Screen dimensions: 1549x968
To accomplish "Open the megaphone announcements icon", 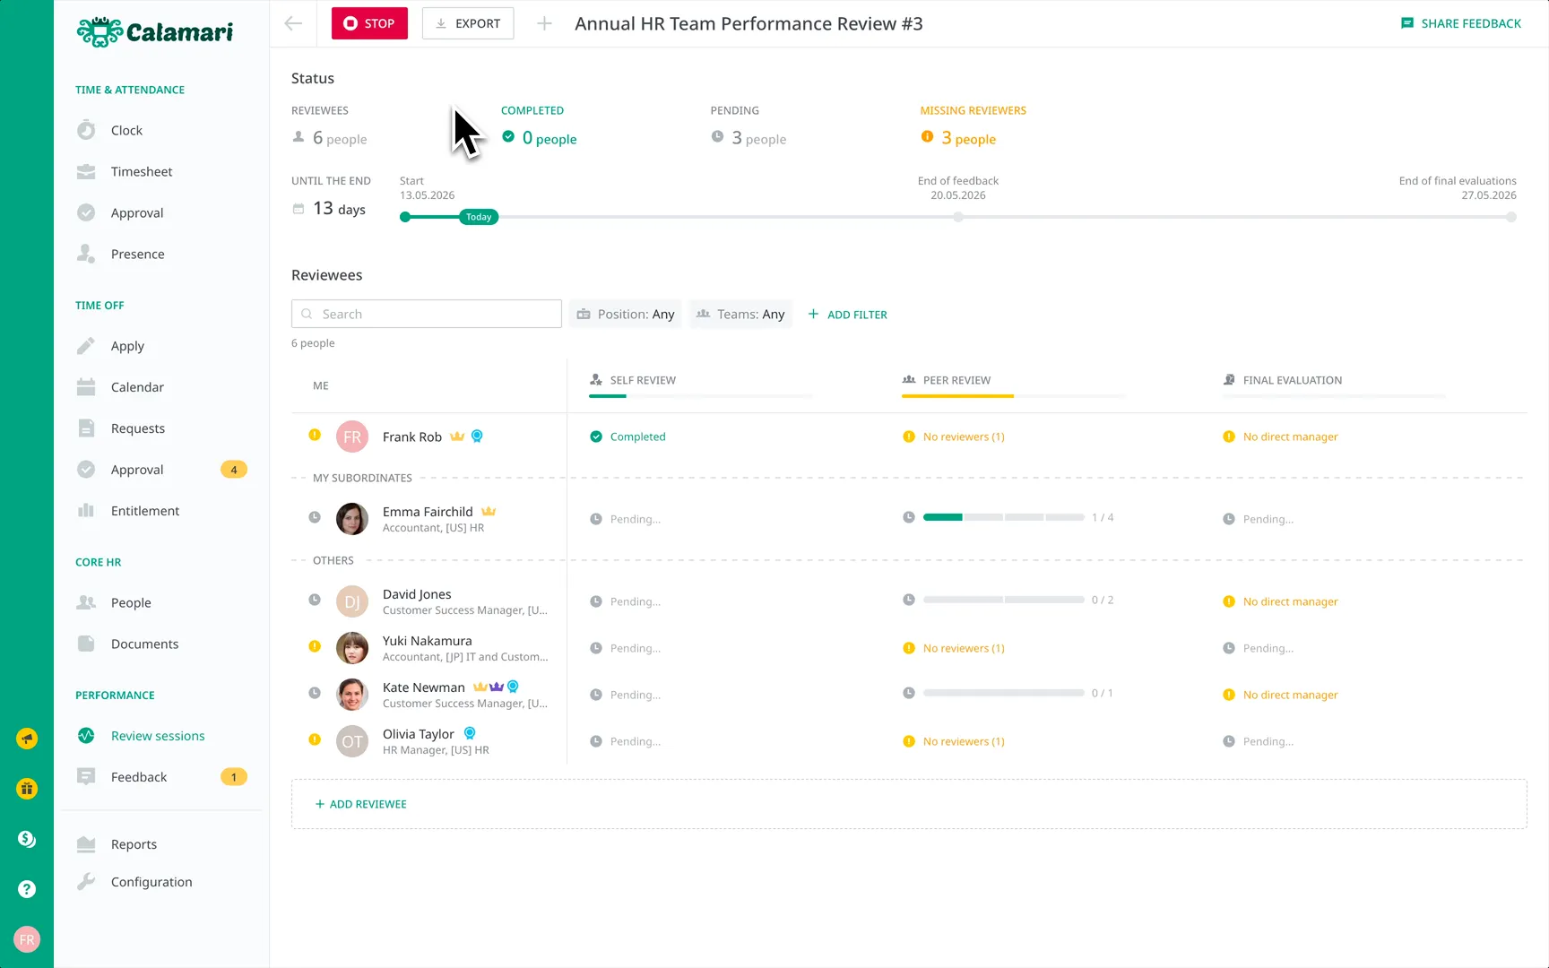I will (27, 739).
